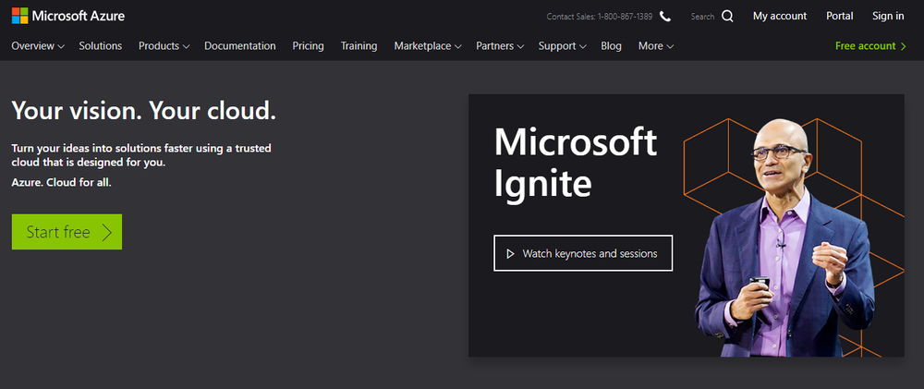Open the Portal link
Screen dimensions: 924x389
pos(840,17)
